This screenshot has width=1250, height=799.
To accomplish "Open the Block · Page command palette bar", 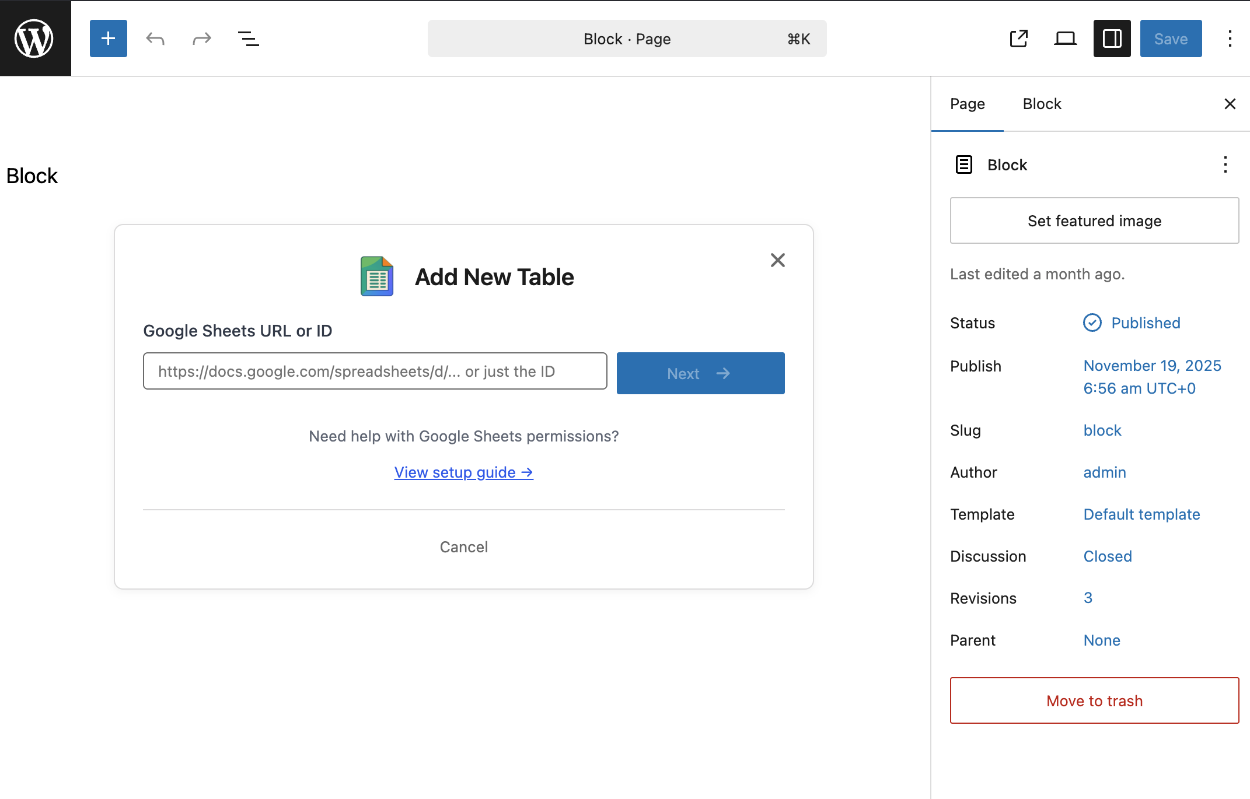I will [627, 38].
